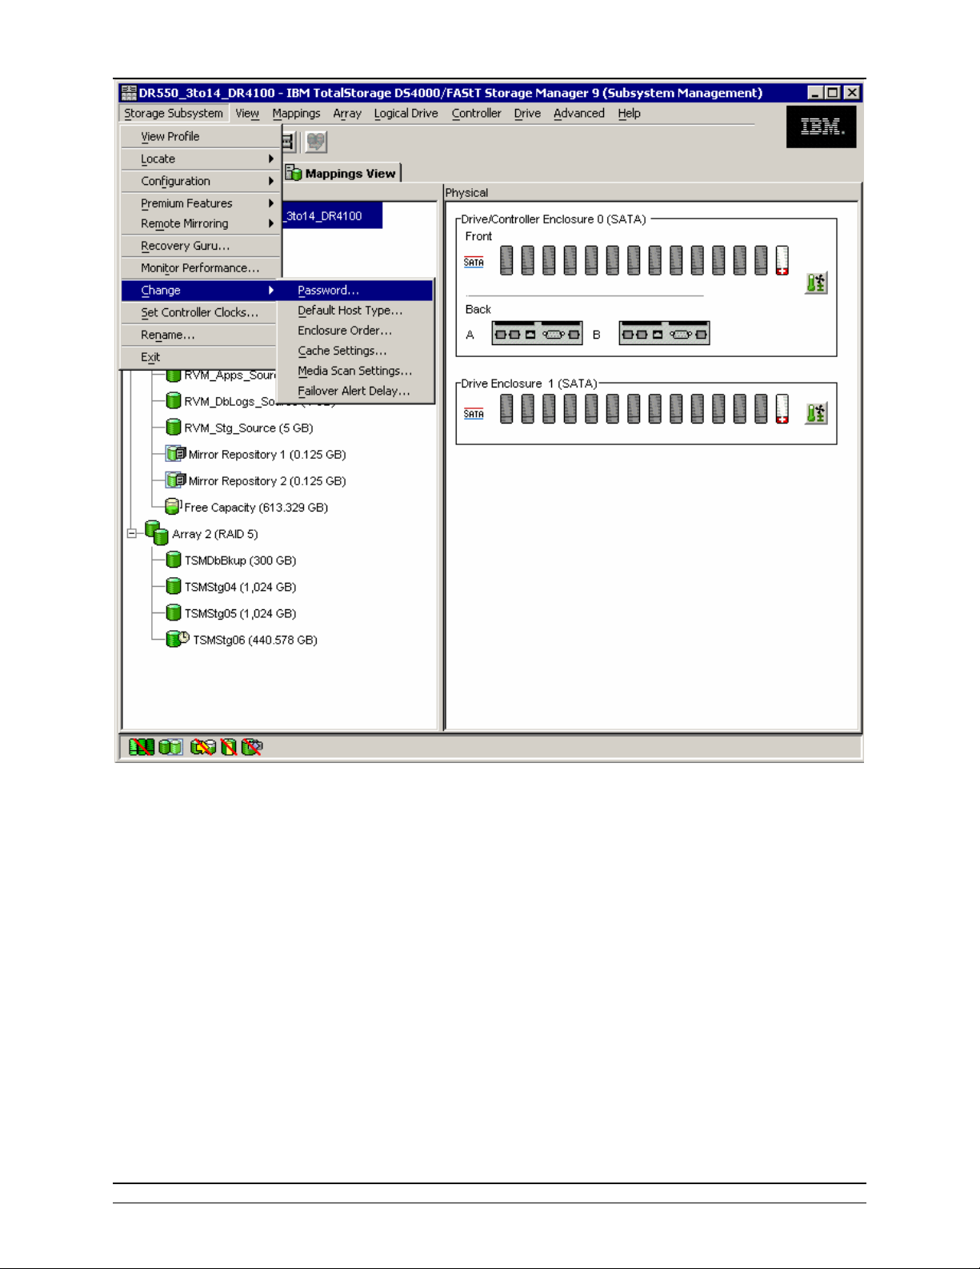Select TSMStg06 (440.578 GB) row text
This screenshot has height=1269, width=980.
click(255, 640)
